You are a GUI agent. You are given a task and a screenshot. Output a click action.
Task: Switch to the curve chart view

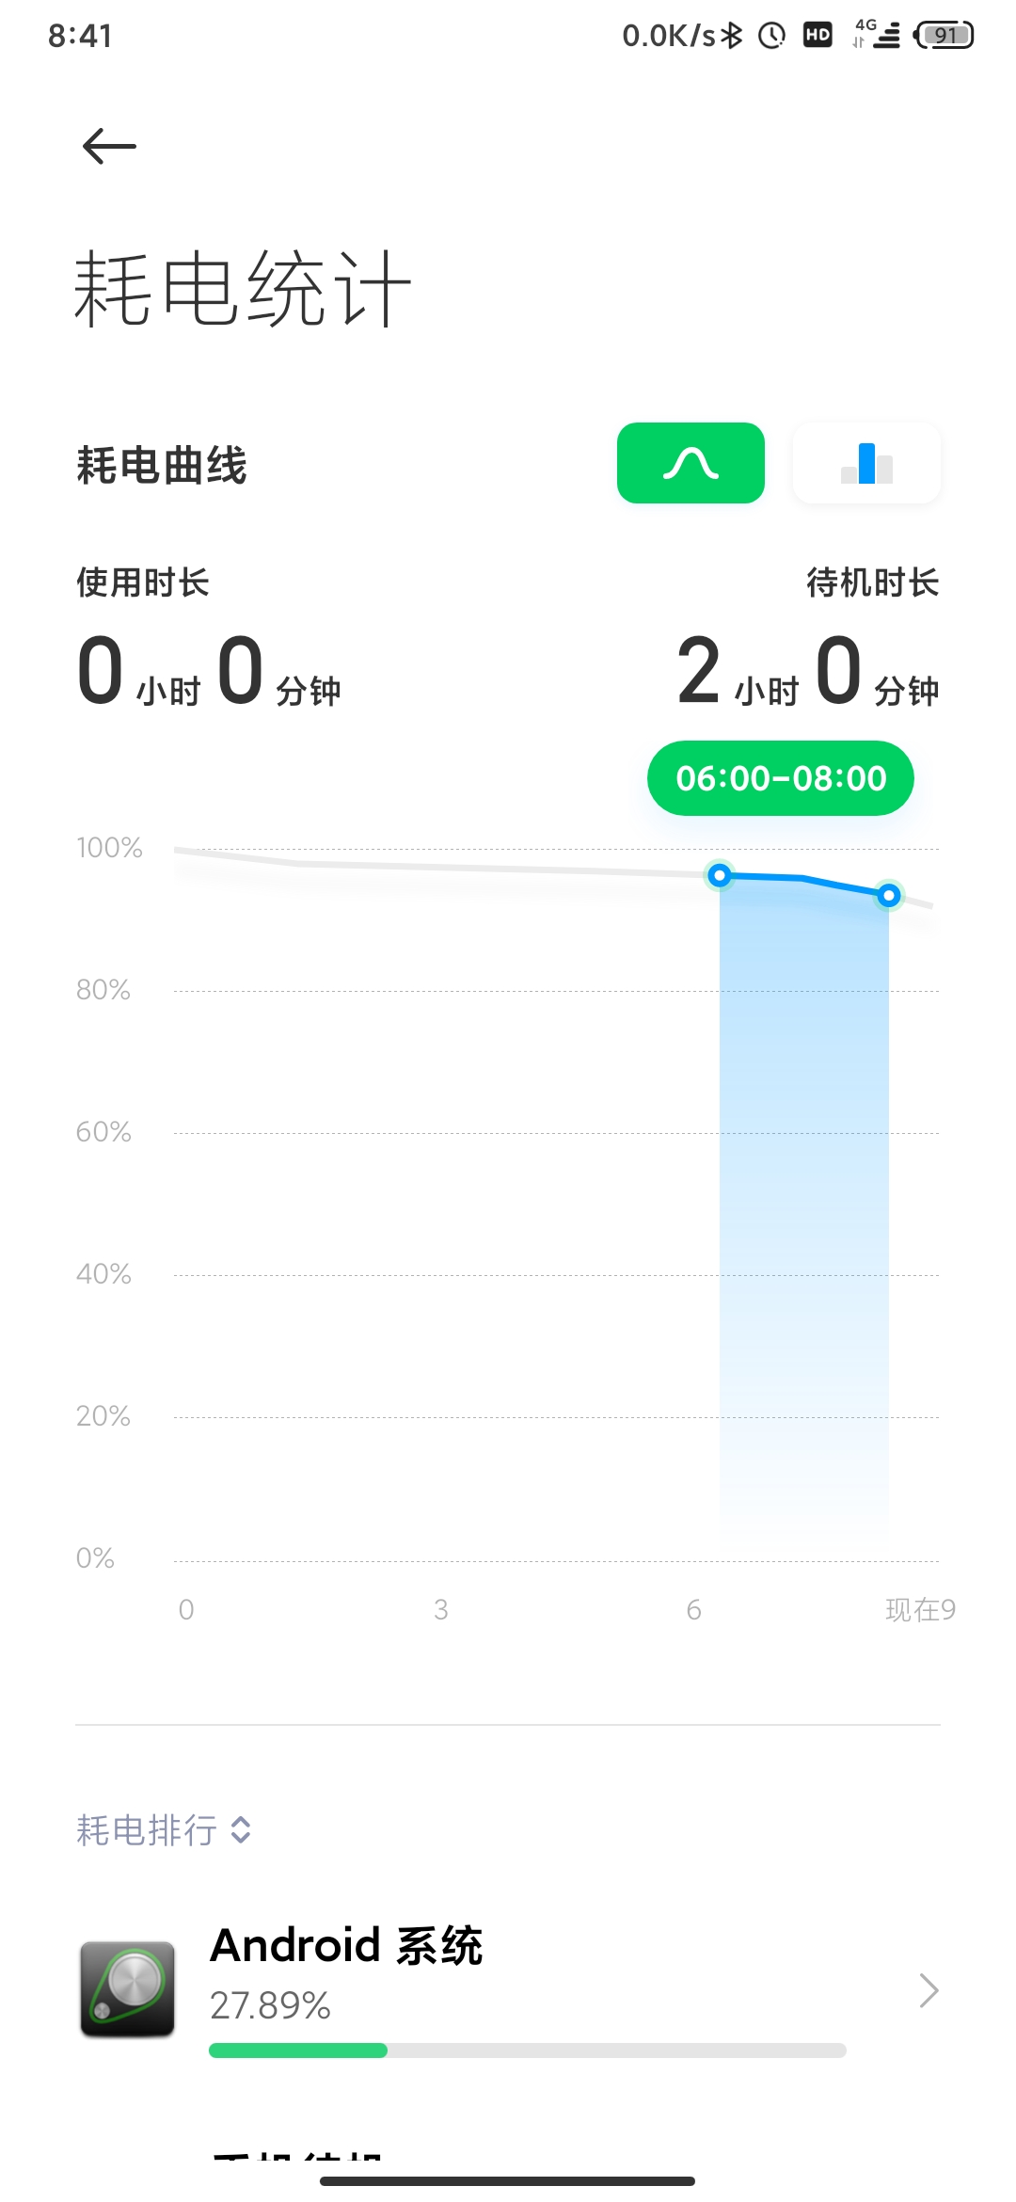(x=691, y=463)
